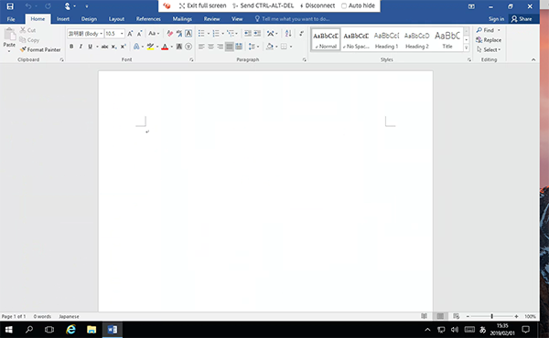Toggle Italic formatting
Screen dimensions: 549x338
tap(81, 47)
